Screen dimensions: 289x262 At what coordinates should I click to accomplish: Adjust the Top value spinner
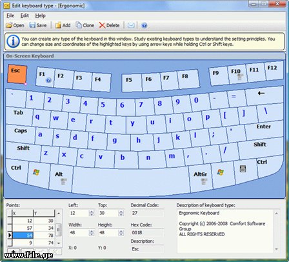point(121,213)
